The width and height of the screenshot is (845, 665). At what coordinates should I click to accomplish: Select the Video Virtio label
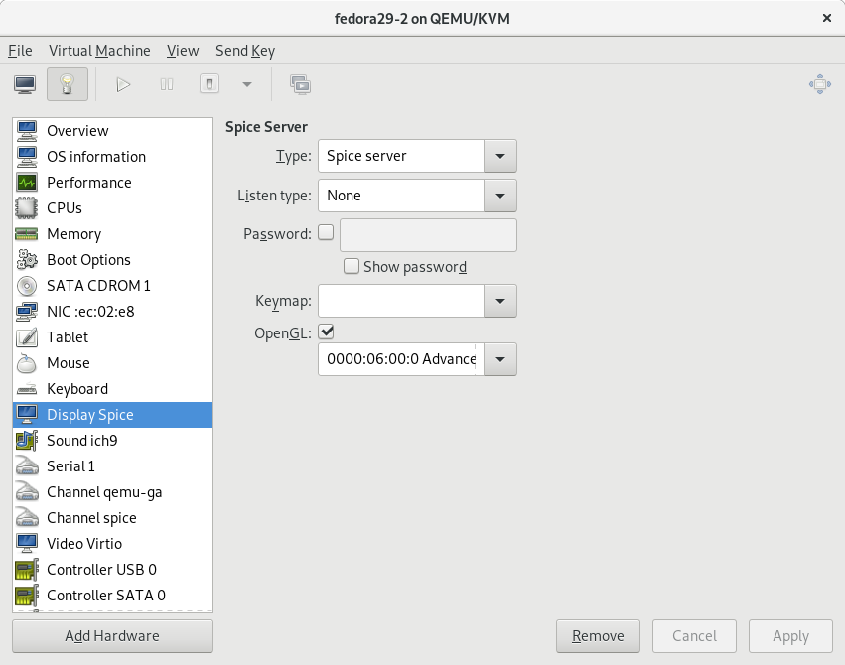pos(84,544)
